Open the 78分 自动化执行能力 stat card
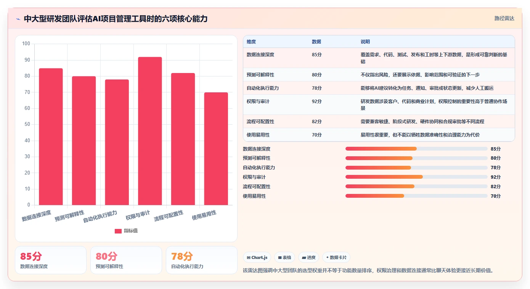 202,260
